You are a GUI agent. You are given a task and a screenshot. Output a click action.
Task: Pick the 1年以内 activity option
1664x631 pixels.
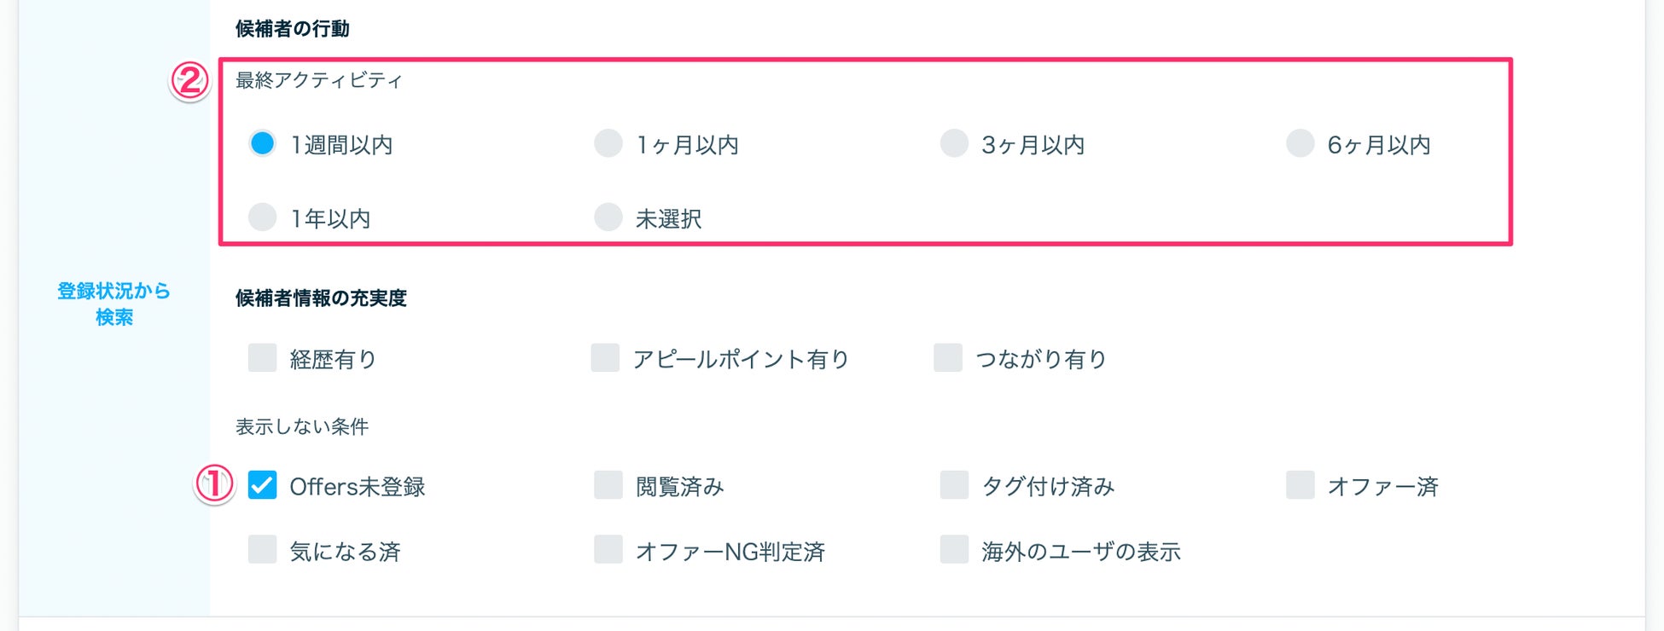(262, 217)
